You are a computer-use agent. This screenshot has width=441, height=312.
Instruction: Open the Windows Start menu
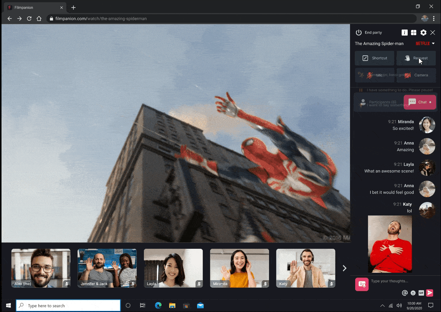tap(9, 305)
